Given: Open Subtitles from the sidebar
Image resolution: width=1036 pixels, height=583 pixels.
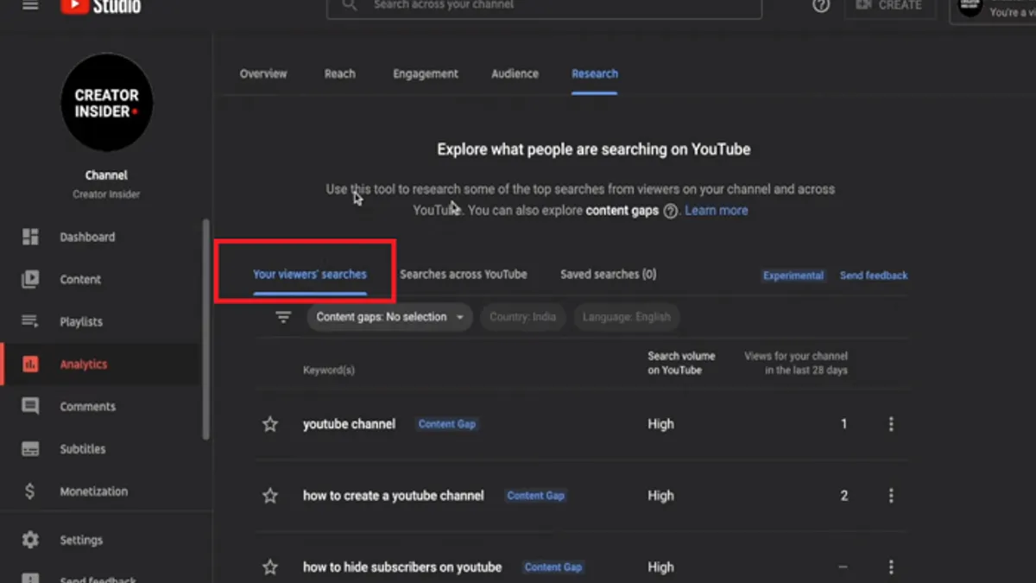Looking at the screenshot, I should point(83,449).
